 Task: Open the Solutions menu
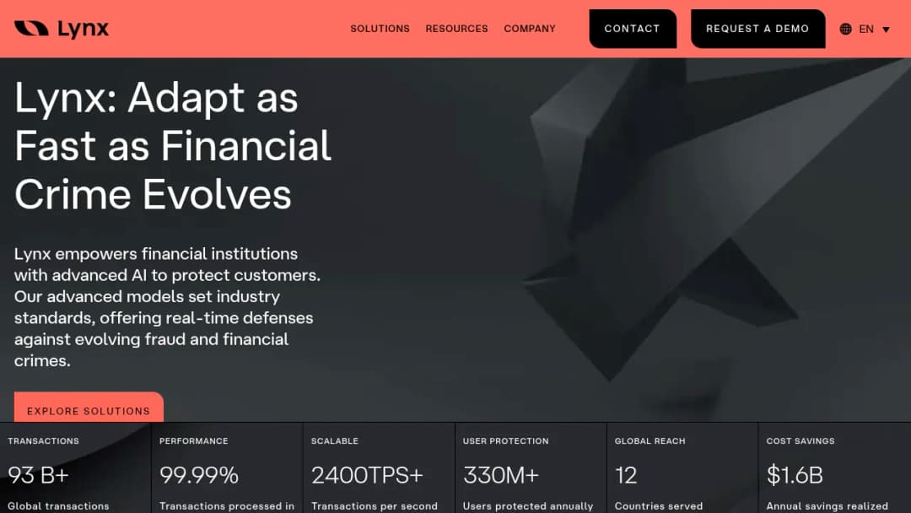(x=380, y=29)
